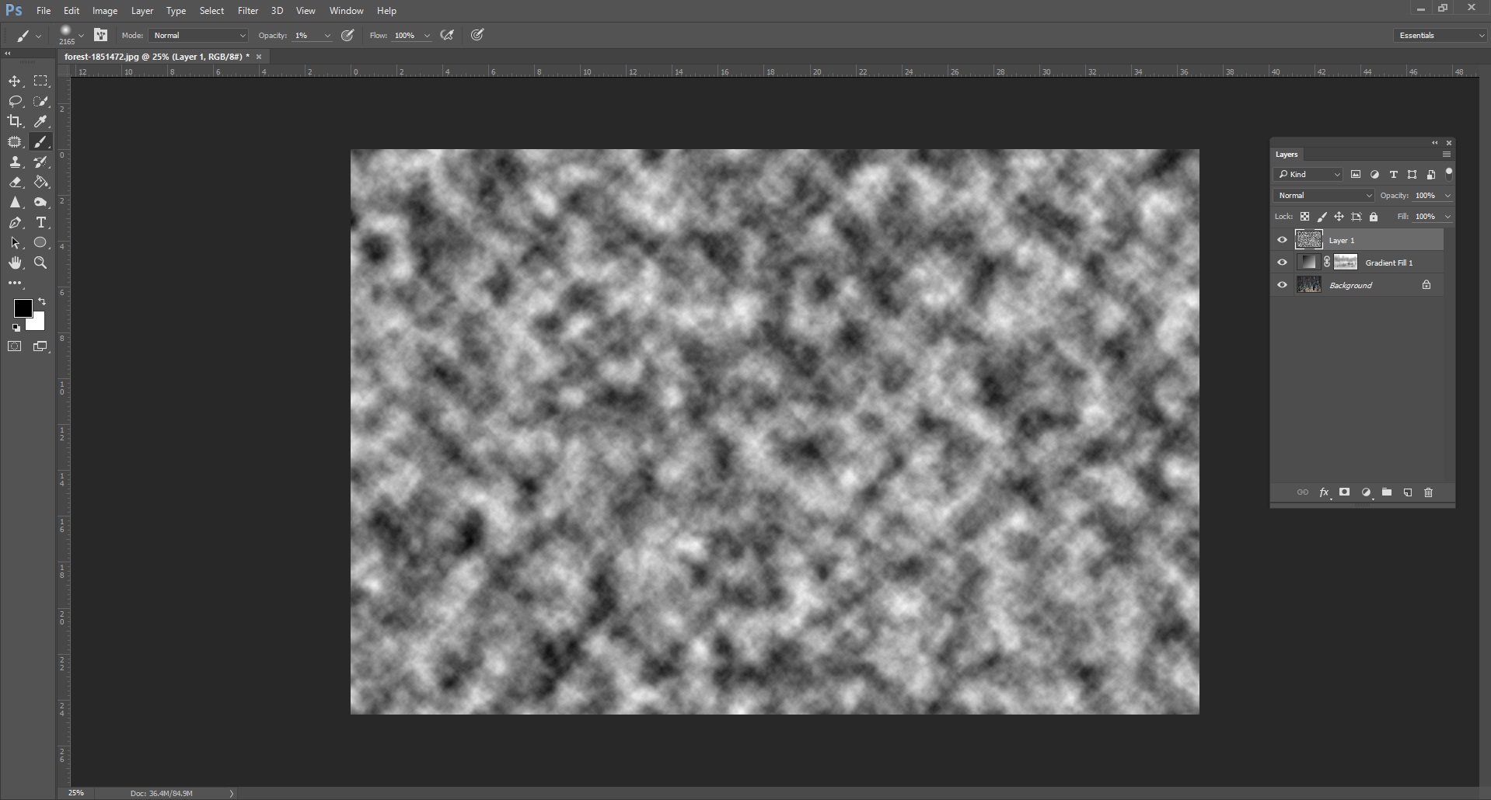Open the brush Mode dropdown
The image size is (1491, 800).
(198, 36)
